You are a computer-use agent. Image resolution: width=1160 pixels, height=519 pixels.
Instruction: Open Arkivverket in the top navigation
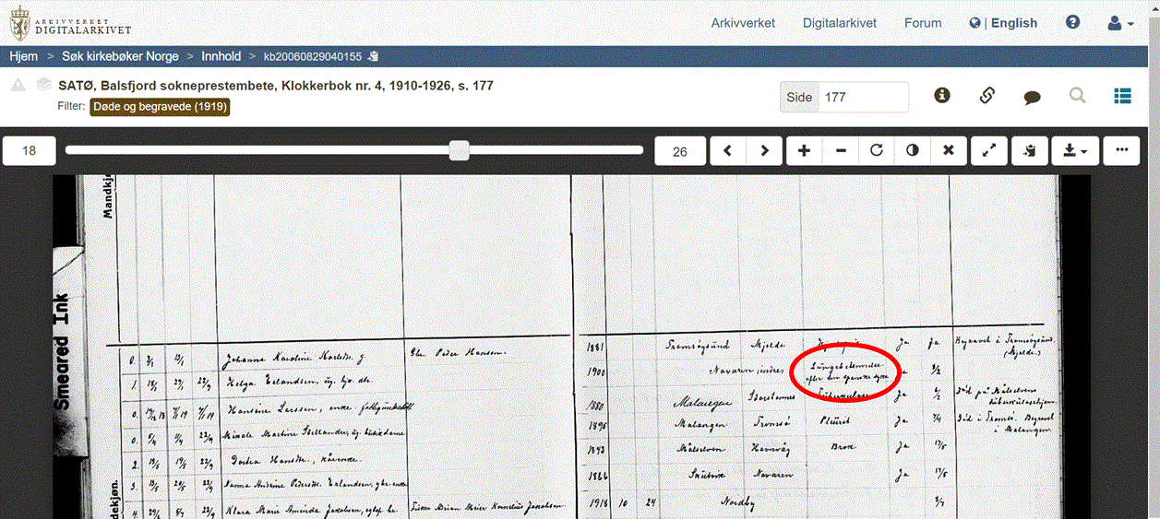(743, 23)
